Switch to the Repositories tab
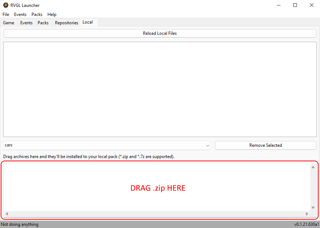The height and width of the screenshot is (228, 320). pos(67,23)
